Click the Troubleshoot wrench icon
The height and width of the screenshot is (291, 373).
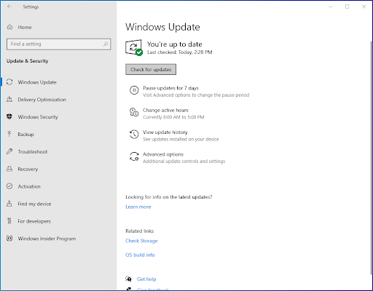pos(9,151)
